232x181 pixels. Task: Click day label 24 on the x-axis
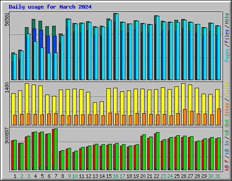[x=170, y=176]
